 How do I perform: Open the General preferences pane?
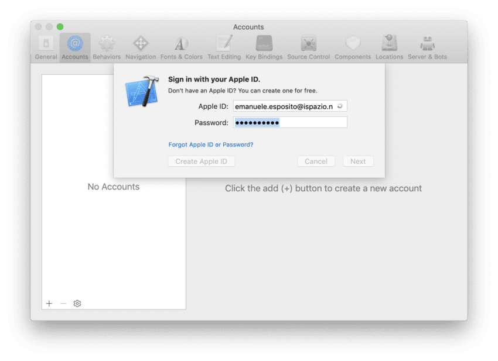click(46, 47)
